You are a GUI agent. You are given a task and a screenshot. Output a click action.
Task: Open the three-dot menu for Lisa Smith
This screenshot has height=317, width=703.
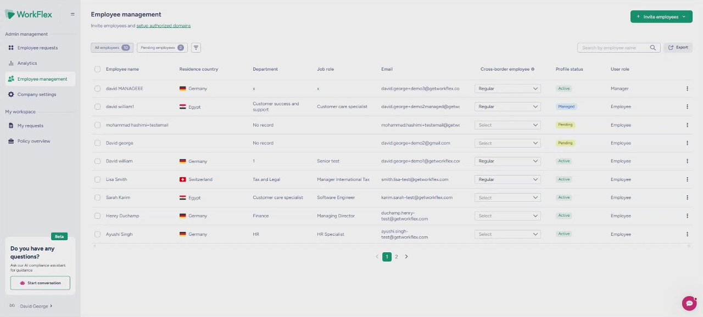687,179
